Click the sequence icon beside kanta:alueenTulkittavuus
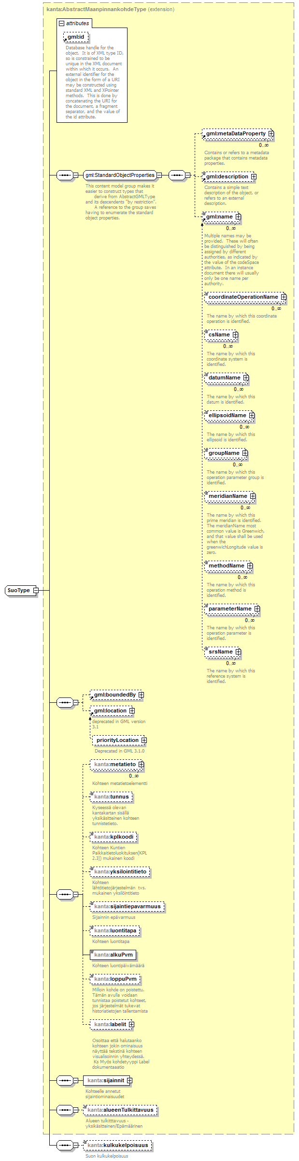This screenshot has width=299, height=1161. point(64,1110)
